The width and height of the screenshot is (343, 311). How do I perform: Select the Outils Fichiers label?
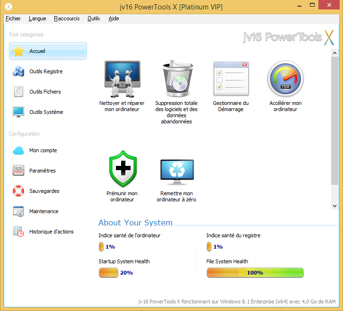(45, 92)
